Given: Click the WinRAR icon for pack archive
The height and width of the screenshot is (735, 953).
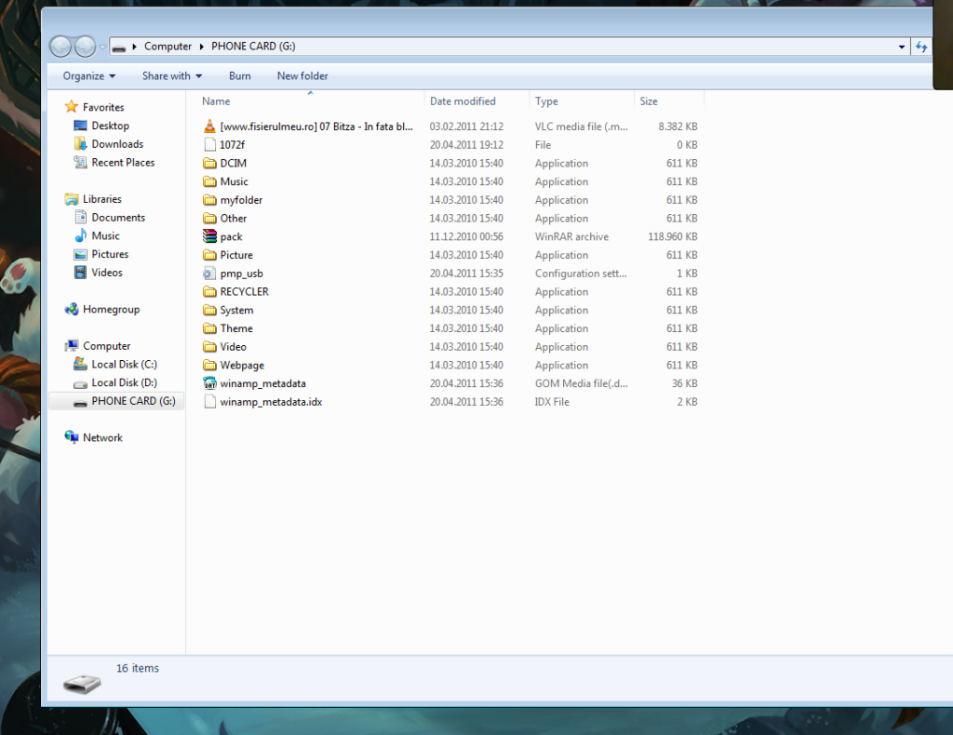Looking at the screenshot, I should tap(210, 237).
